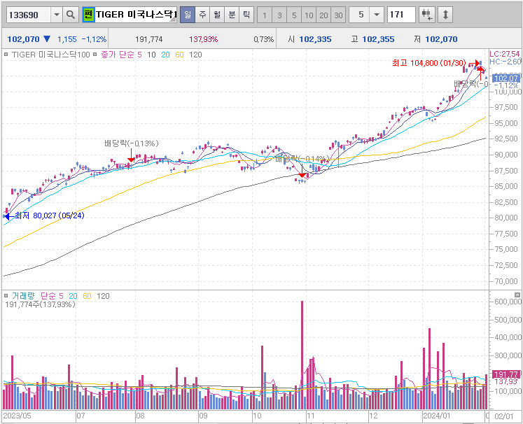The width and height of the screenshot is (523, 424).
Task: Choose the 20 interval button
Action: (x=323, y=15)
